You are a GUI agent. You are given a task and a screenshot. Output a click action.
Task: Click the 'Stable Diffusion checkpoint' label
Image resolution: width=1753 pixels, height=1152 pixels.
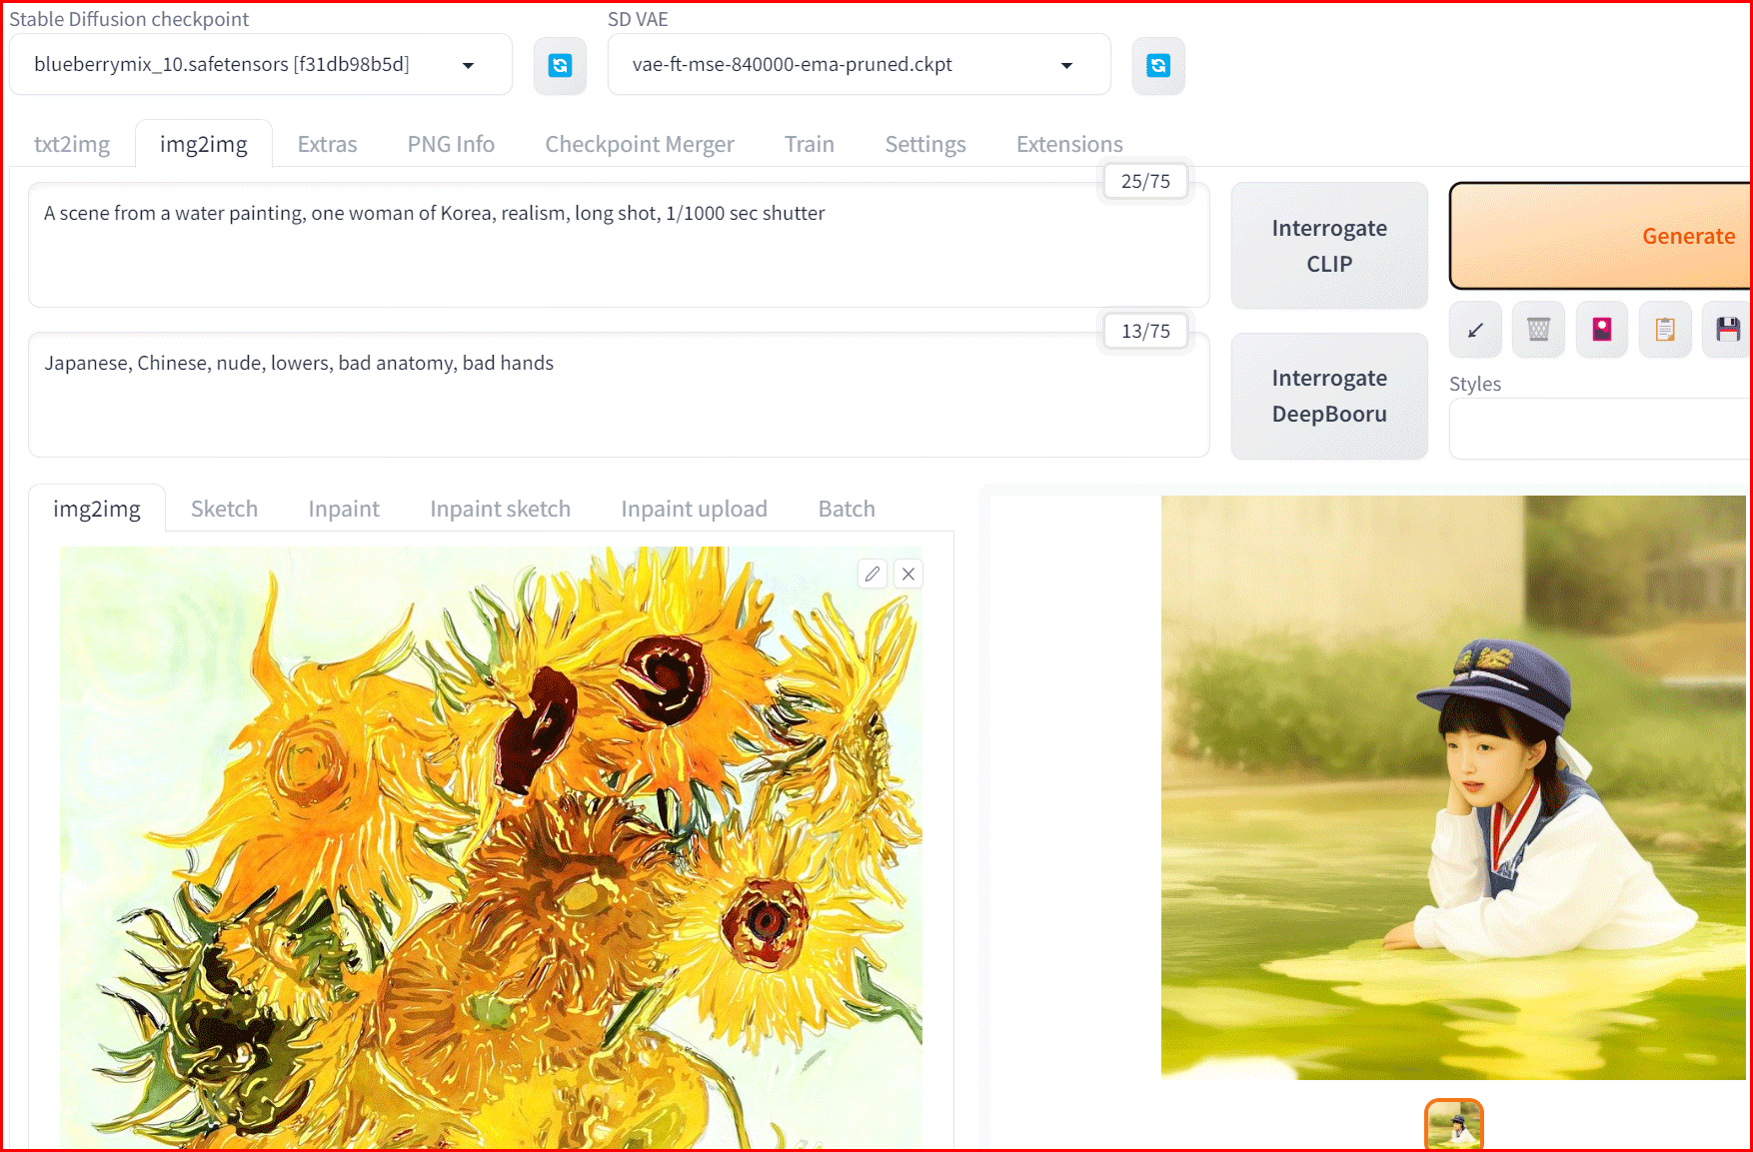tap(129, 19)
